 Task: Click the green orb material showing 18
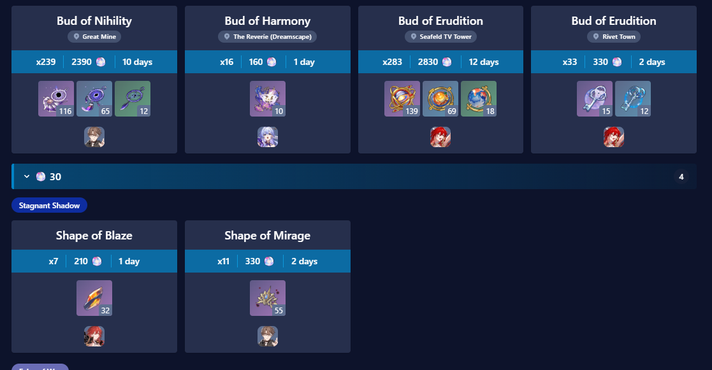478,99
